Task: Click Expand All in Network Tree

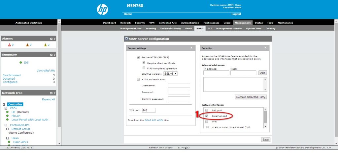Action: point(48,99)
